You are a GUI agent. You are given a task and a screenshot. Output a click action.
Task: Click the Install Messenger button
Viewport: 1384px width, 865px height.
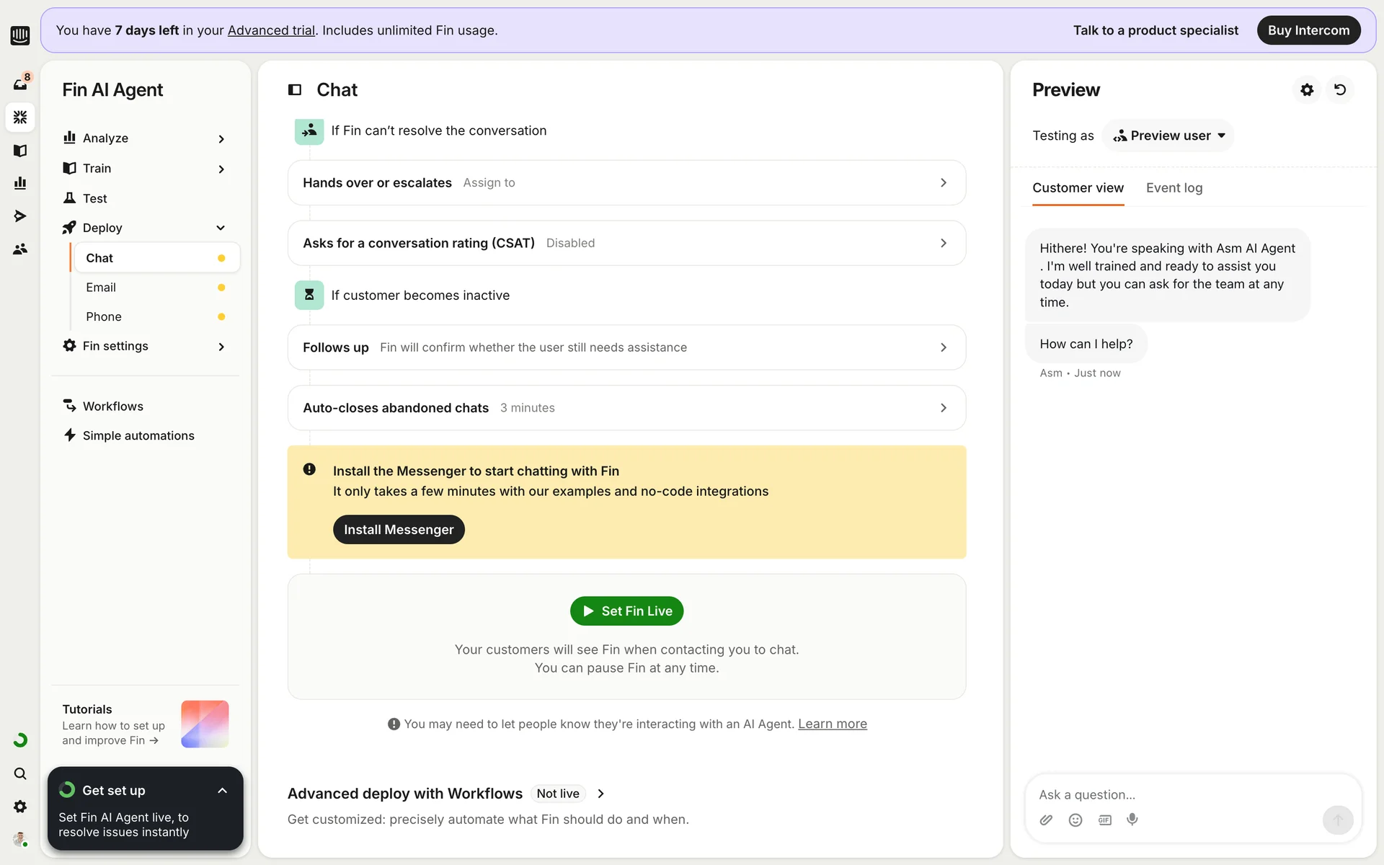399,529
